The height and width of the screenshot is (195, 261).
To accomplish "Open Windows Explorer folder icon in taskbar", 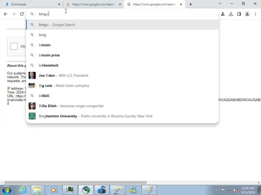I will pos(38,190).
